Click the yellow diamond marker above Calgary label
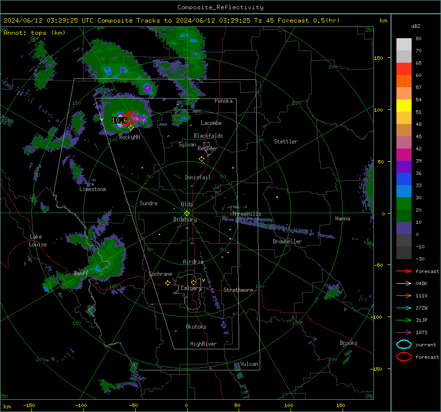Image resolution: width=441 pixels, height=412 pixels. click(x=194, y=282)
